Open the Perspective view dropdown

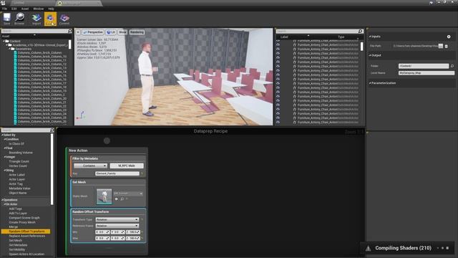click(x=92, y=32)
